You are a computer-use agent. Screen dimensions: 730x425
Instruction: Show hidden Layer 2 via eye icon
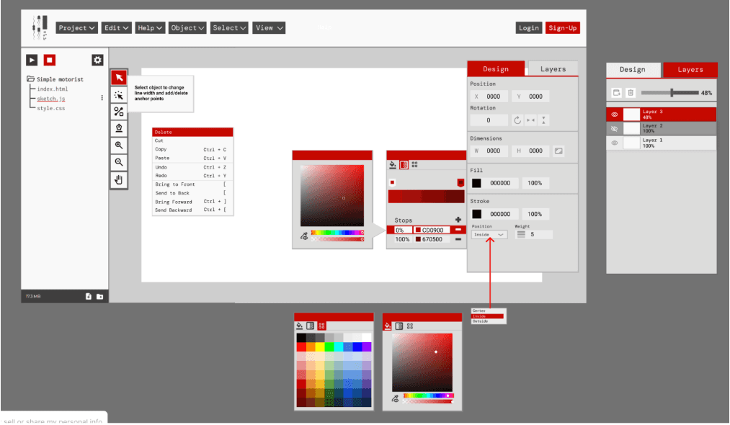[x=615, y=128]
